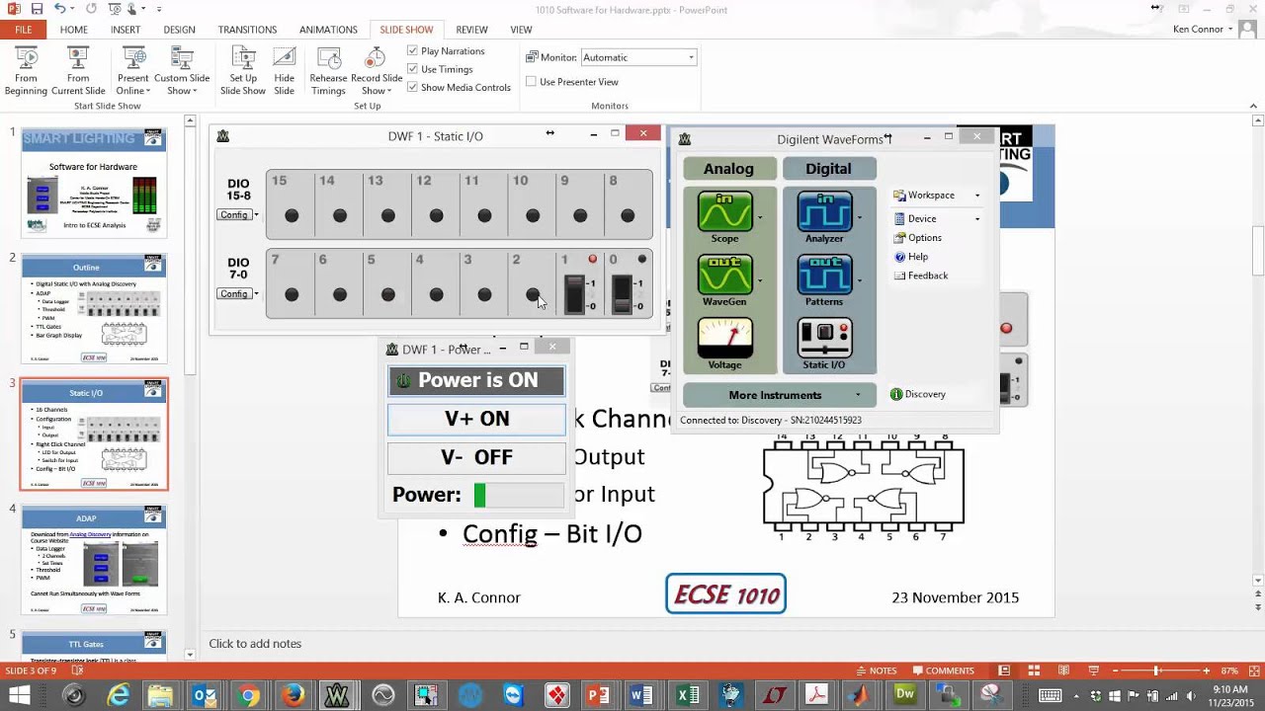Toggle V+ ON power supply button
The width and height of the screenshot is (1265, 711).
pos(476,419)
